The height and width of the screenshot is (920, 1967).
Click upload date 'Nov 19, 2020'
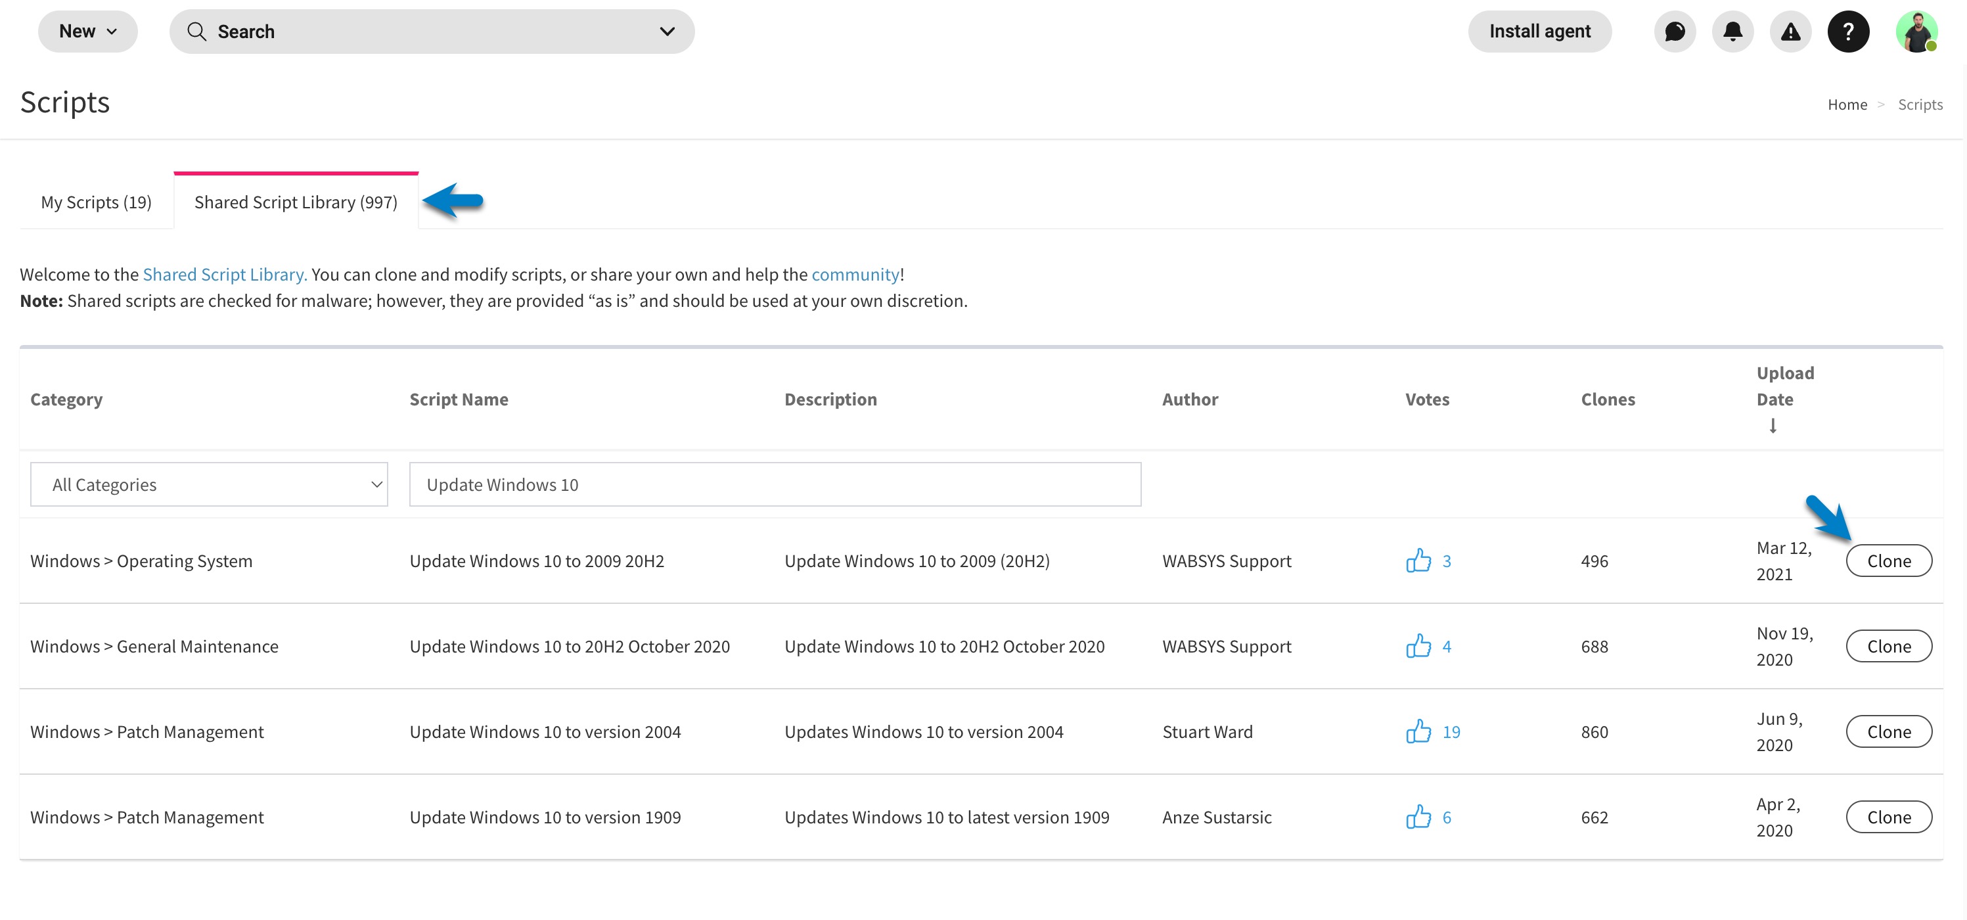point(1784,646)
